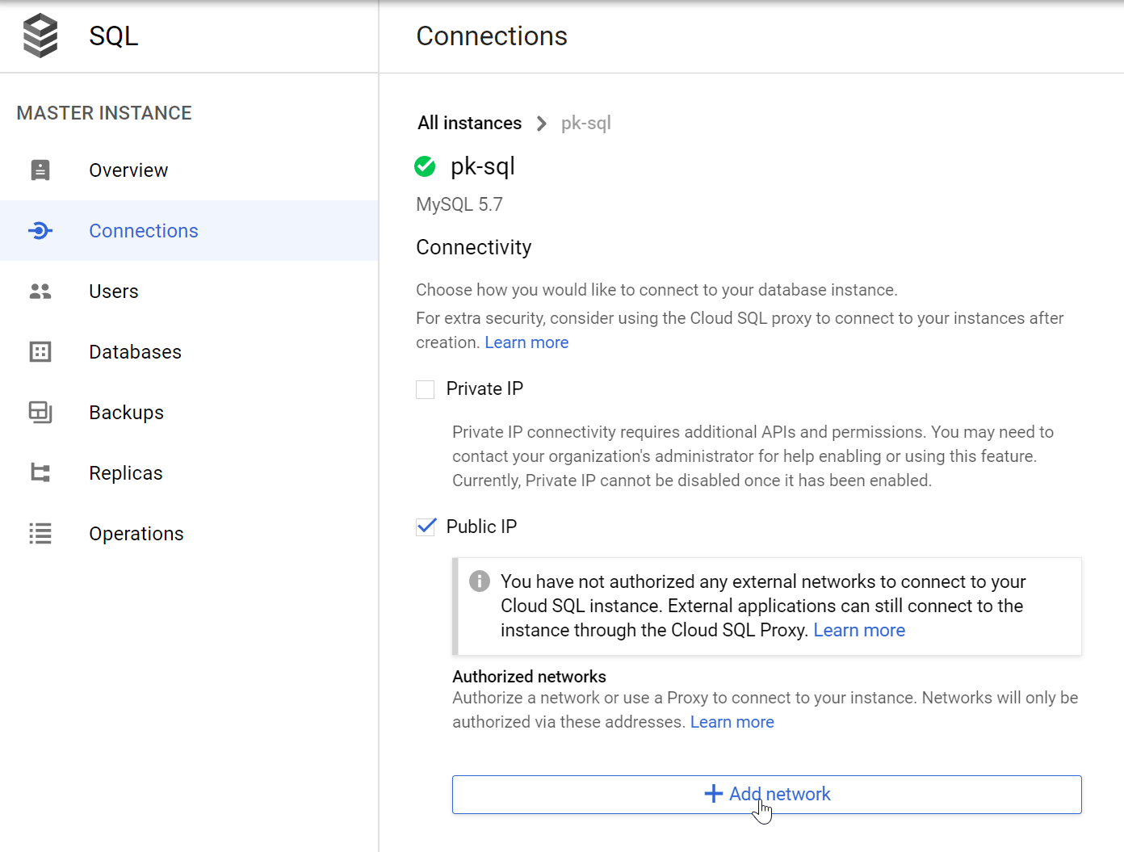The width and height of the screenshot is (1124, 852).
Task: Click the Replicas tree icon
Action: 40,473
